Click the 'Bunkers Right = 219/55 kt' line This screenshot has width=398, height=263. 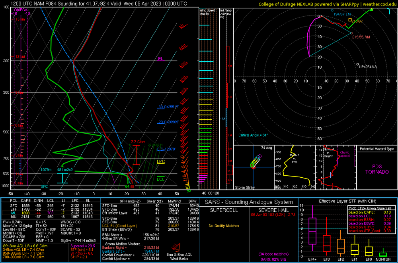coord(131,248)
